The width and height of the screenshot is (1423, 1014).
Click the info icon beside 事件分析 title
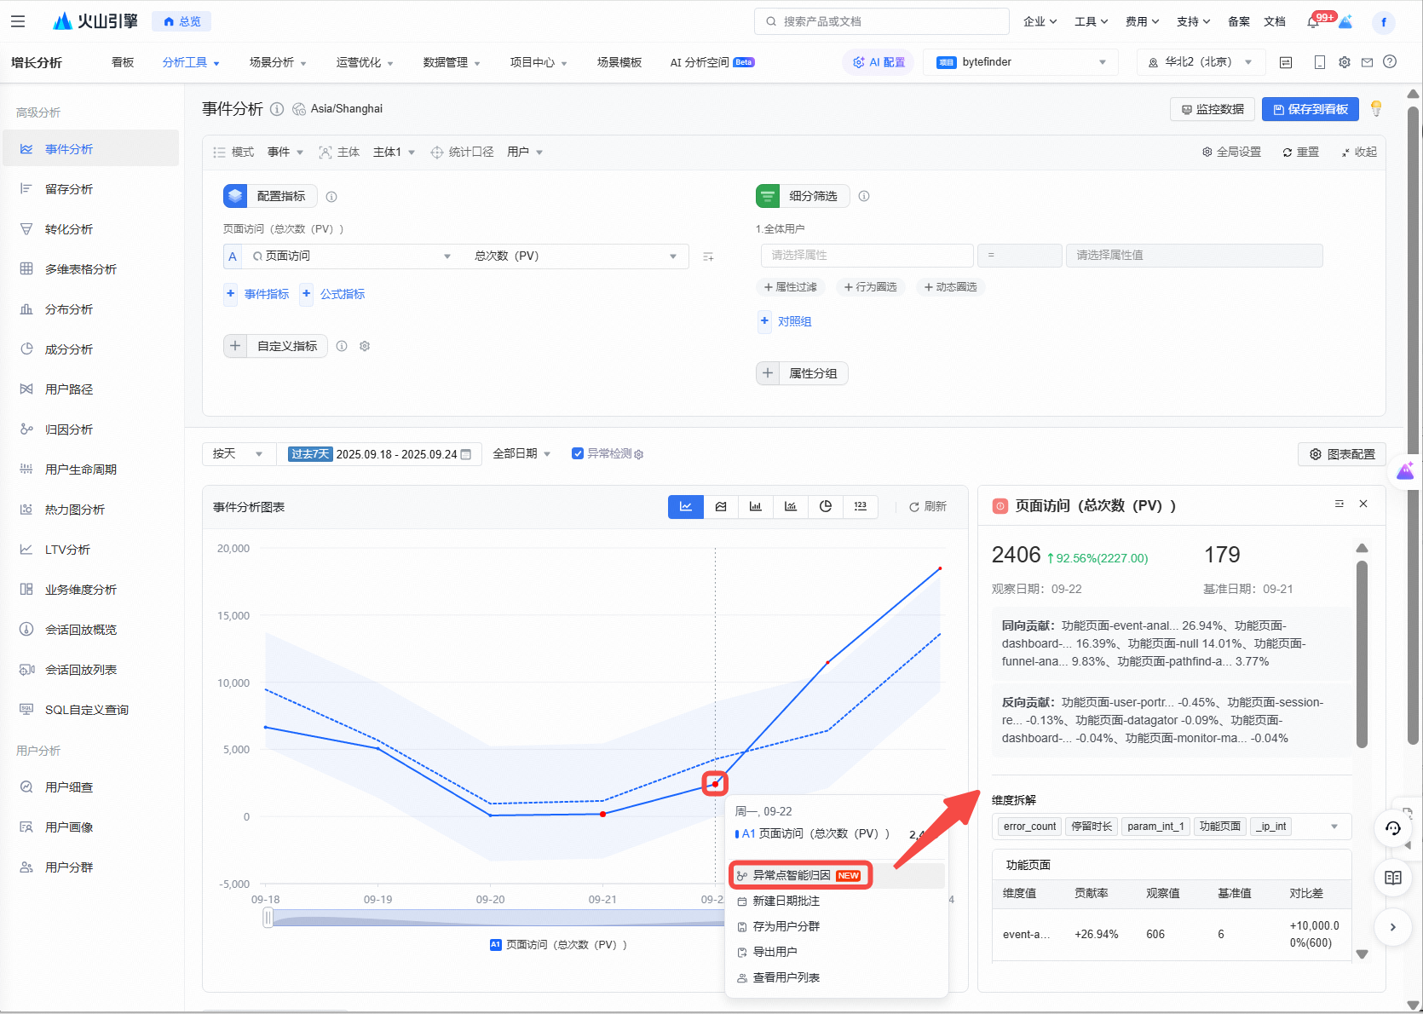pyautogui.click(x=277, y=109)
